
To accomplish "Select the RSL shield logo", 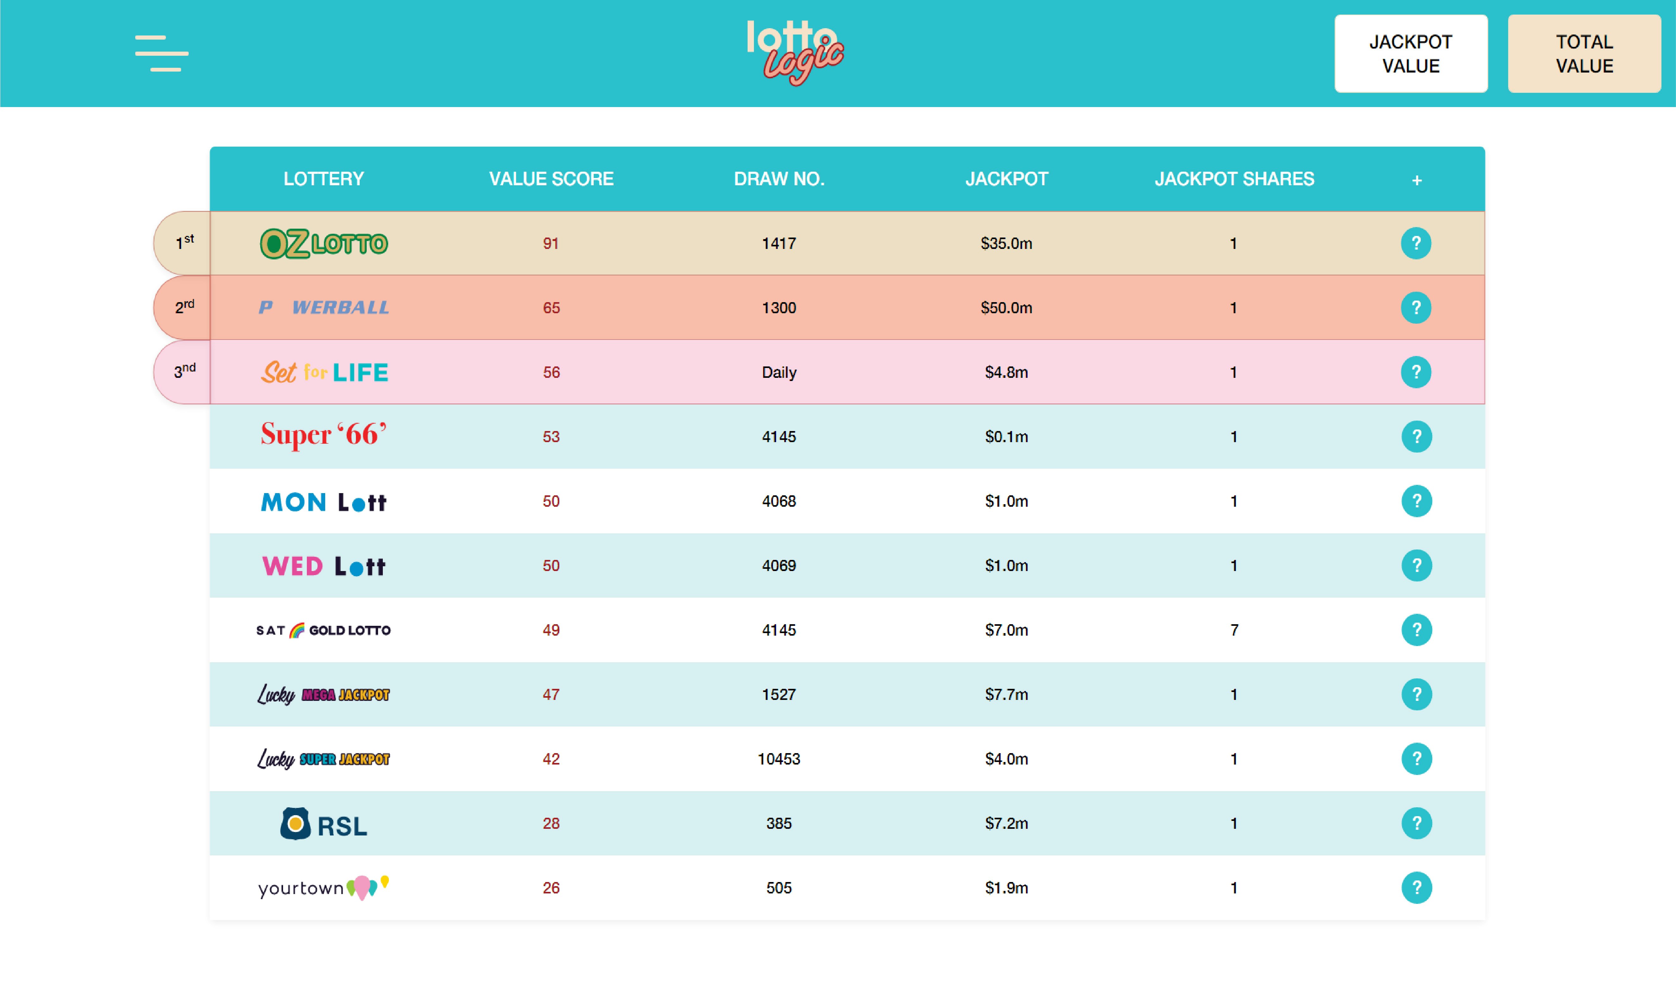I will (x=323, y=823).
